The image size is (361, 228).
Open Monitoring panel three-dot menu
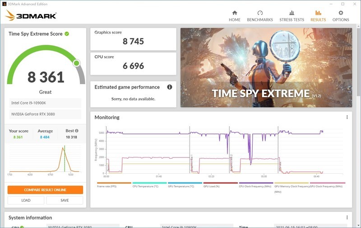click(x=347, y=117)
